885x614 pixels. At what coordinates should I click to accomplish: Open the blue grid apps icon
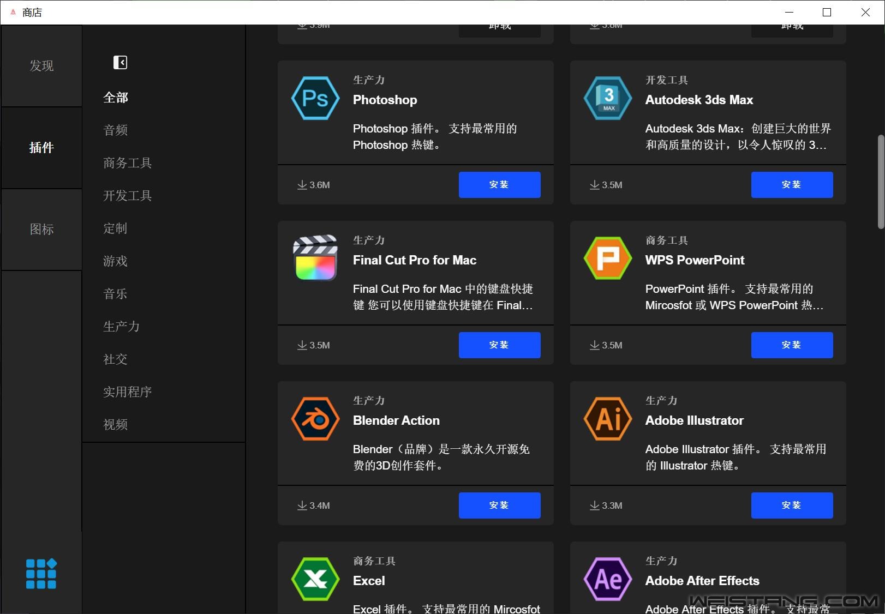click(41, 574)
